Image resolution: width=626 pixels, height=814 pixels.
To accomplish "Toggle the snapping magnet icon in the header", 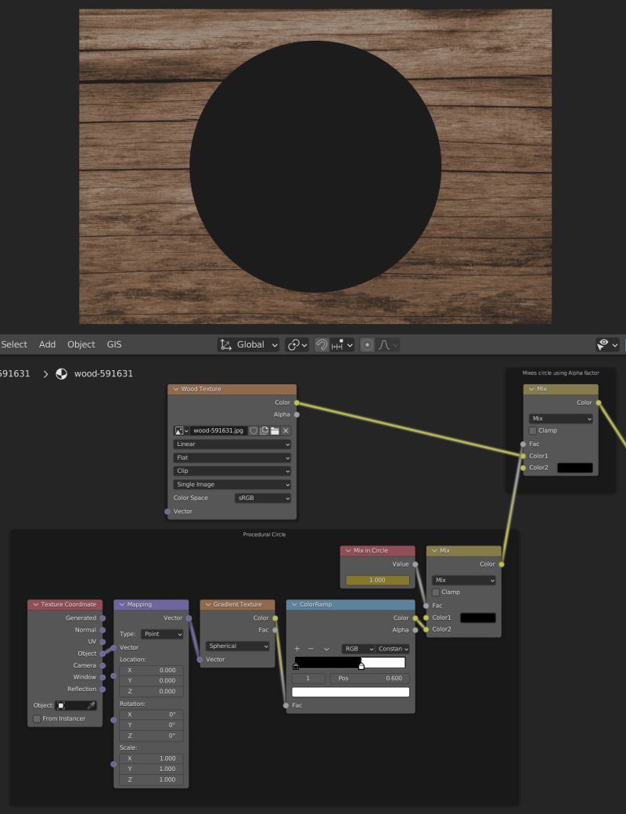I will coord(321,344).
